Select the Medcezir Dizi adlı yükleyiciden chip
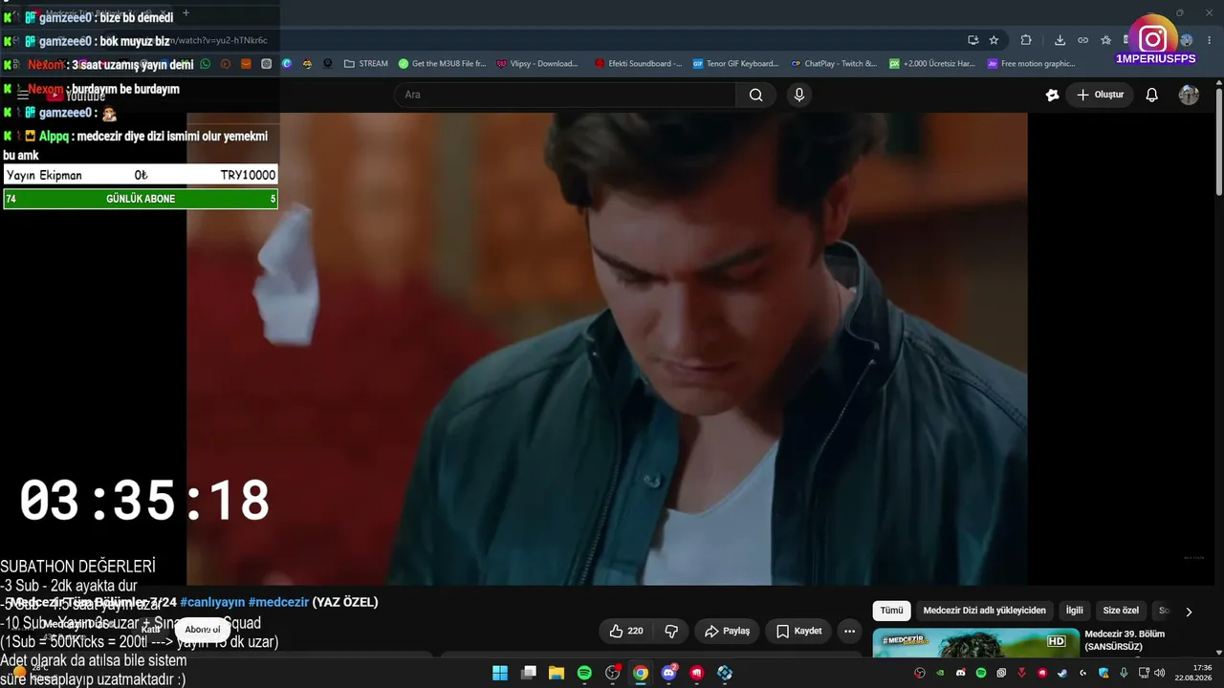Screen dimensions: 1224x688 click(985, 611)
